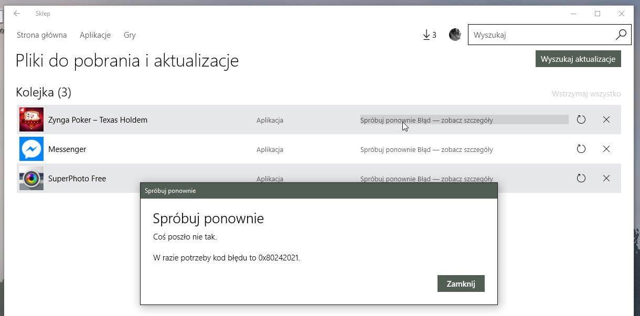Image resolution: width=640 pixels, height=316 pixels.
Task: Retry Messenger download
Action: pos(581,149)
